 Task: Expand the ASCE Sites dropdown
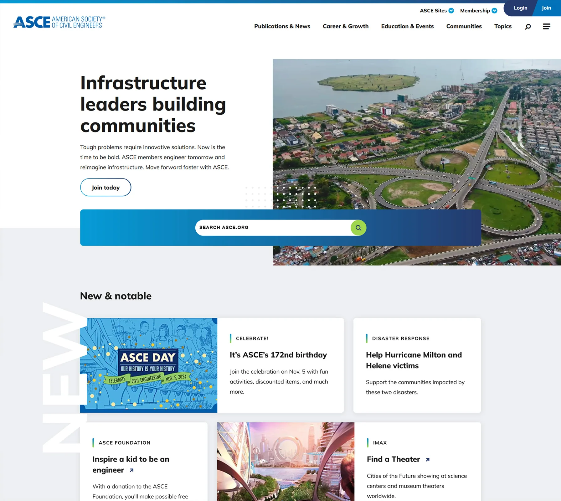(x=437, y=11)
